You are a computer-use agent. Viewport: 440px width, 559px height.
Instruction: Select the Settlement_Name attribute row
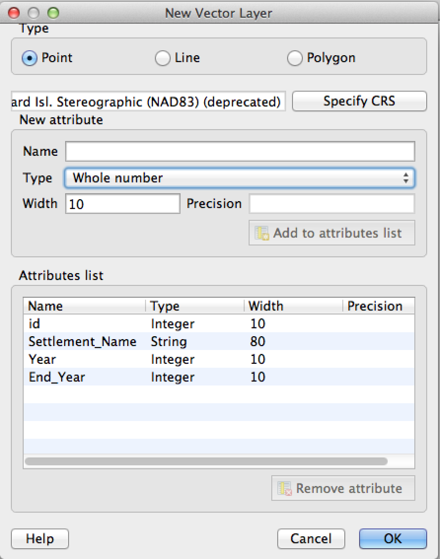click(x=148, y=342)
